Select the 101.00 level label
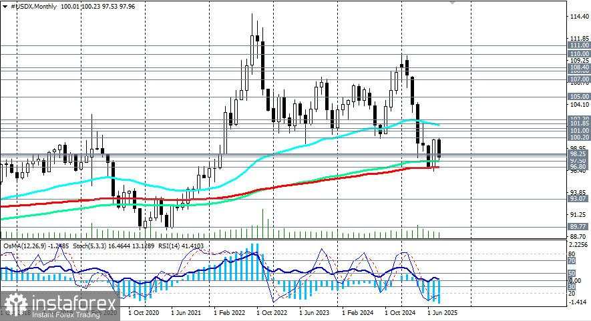Screen dimensions: 591x321 [x=579, y=131]
